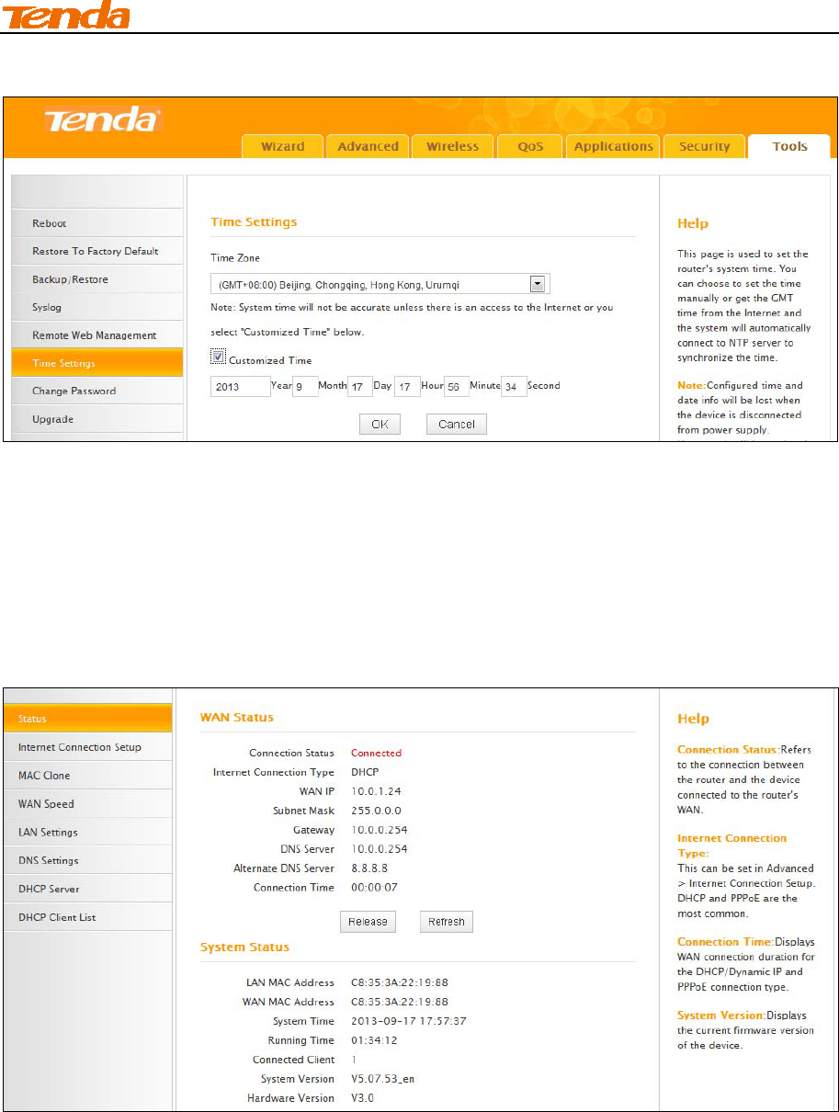The width and height of the screenshot is (839, 1112).
Task: Click the WAN Status heading
Action: point(237,717)
